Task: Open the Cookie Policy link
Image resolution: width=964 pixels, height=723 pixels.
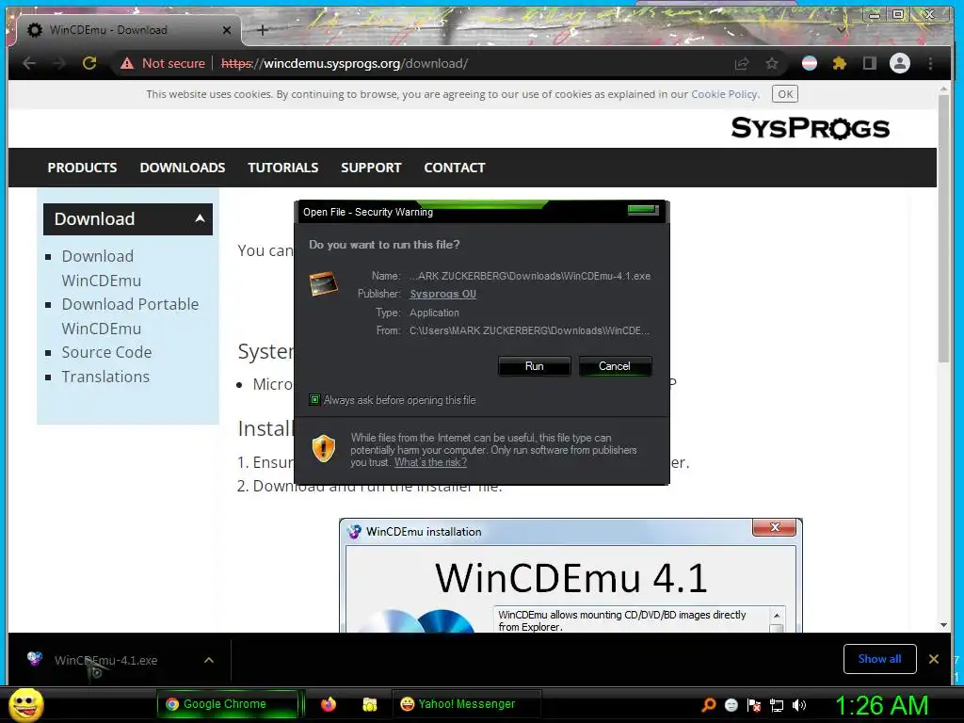Action: (724, 94)
